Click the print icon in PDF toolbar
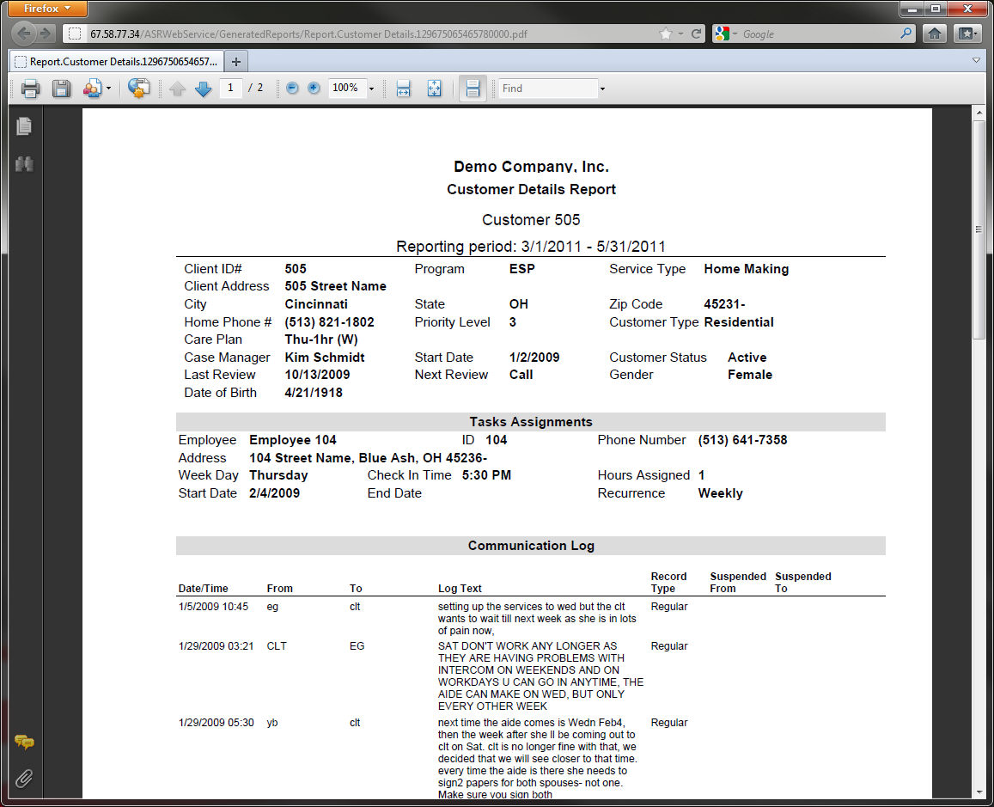Viewport: 994px width, 807px height. click(x=31, y=89)
